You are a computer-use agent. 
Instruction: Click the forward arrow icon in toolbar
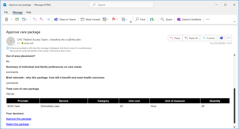[48, 19]
